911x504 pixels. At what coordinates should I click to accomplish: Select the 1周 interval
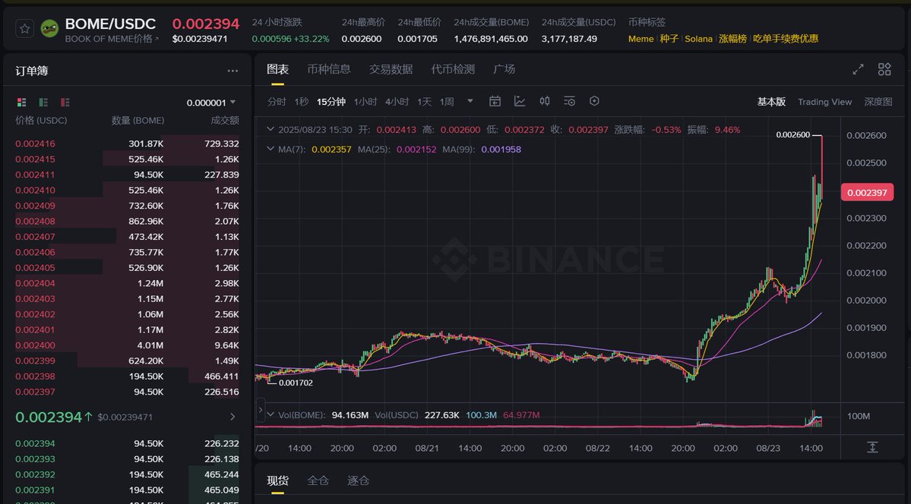pyautogui.click(x=447, y=102)
